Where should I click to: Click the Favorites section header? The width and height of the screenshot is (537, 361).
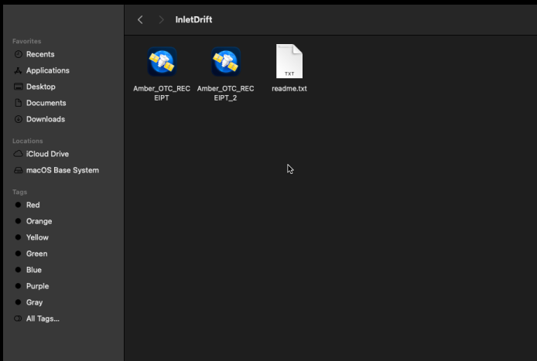pos(27,41)
